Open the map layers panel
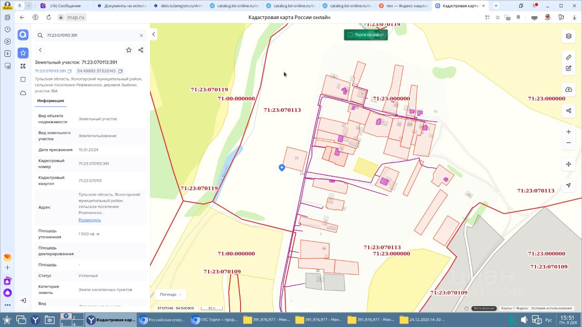Screen dimensions: 582x327 (x=568, y=36)
